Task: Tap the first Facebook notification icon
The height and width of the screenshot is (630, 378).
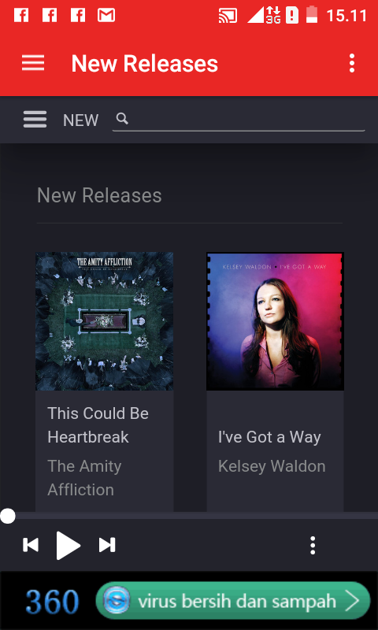Action: [21, 15]
